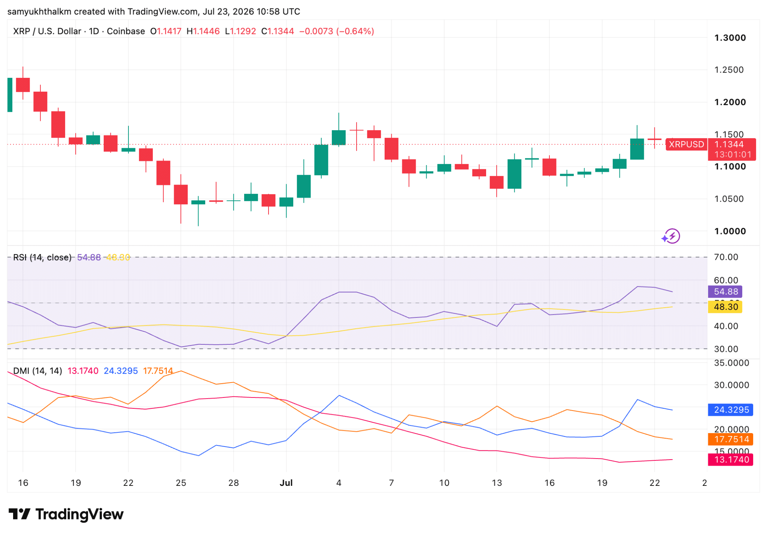Click the DMI legend value 13.1740
767x536 pixels.
coord(83,371)
